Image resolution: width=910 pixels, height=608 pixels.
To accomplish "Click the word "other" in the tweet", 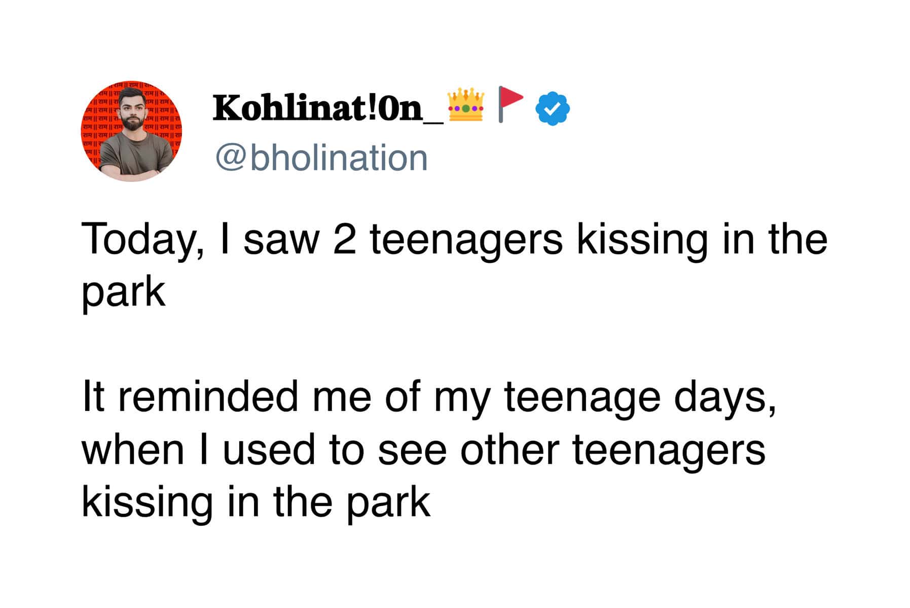I will click(509, 450).
